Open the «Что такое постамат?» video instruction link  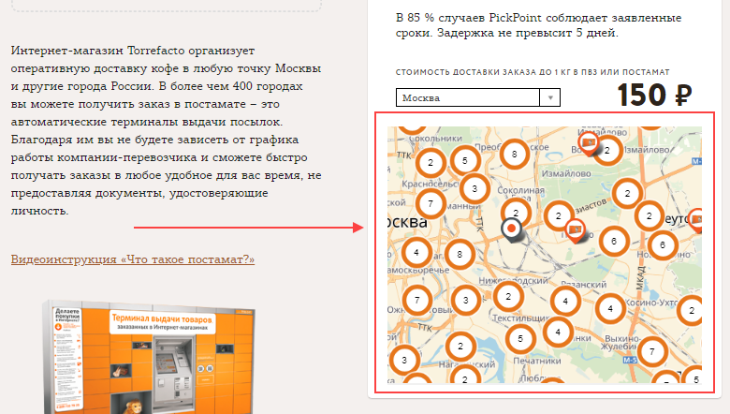click(133, 259)
